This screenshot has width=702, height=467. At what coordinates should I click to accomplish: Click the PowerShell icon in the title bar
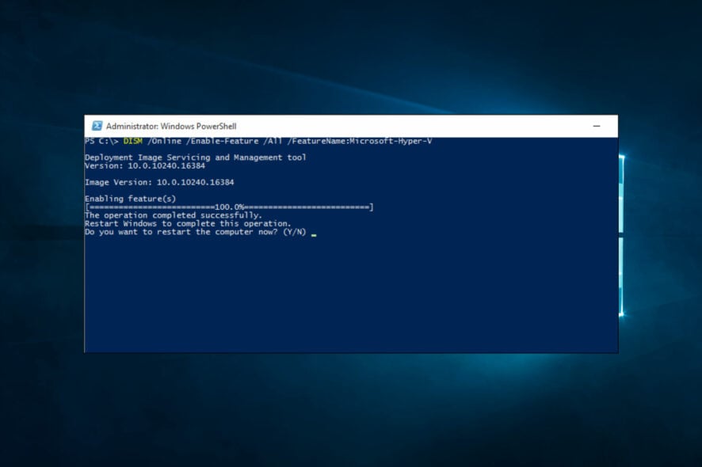(97, 126)
